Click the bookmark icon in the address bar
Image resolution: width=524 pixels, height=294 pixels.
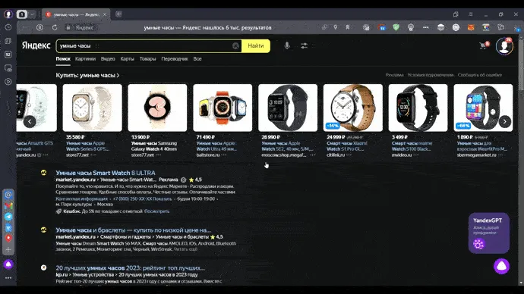tap(348, 27)
